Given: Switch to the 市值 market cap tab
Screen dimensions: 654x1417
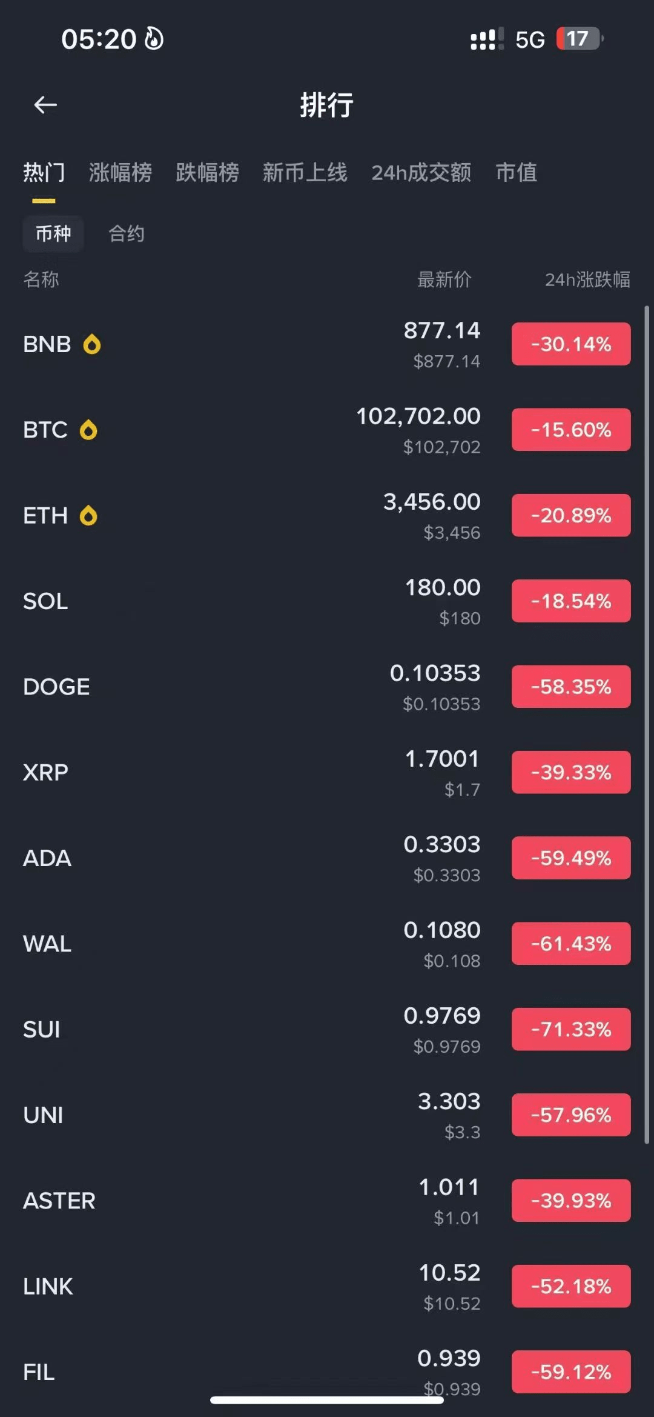Looking at the screenshot, I should (516, 173).
